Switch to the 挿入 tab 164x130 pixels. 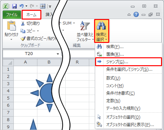49,15
